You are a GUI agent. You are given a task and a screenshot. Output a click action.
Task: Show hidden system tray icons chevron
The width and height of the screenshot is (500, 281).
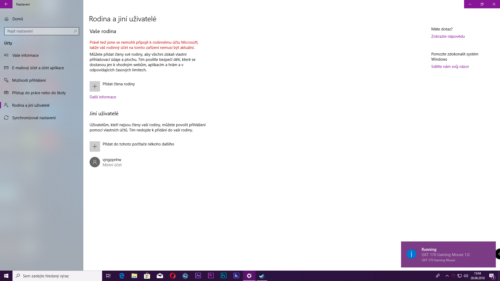click(447, 276)
